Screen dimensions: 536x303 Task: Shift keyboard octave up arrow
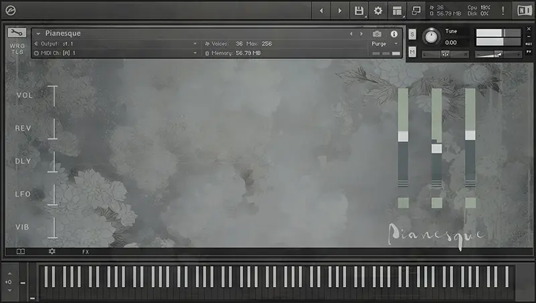click(9, 274)
